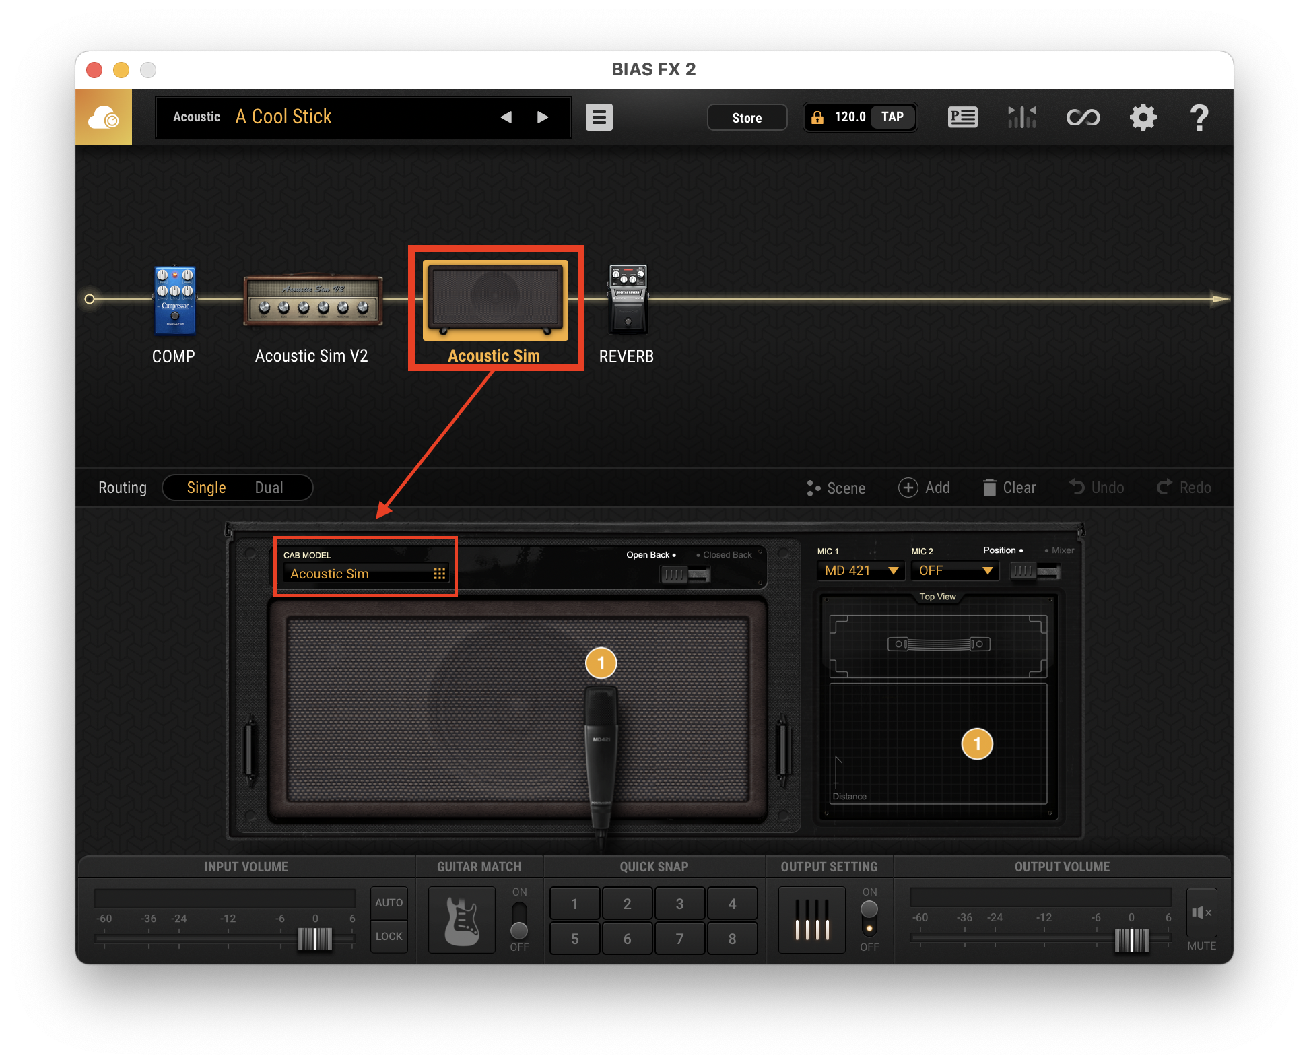Select Quick Snap slot 2

coord(627,904)
